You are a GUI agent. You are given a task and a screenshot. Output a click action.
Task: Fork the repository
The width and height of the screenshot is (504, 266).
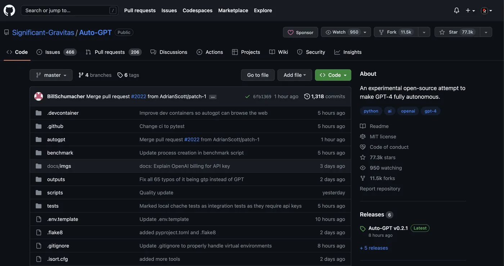[x=395, y=32]
